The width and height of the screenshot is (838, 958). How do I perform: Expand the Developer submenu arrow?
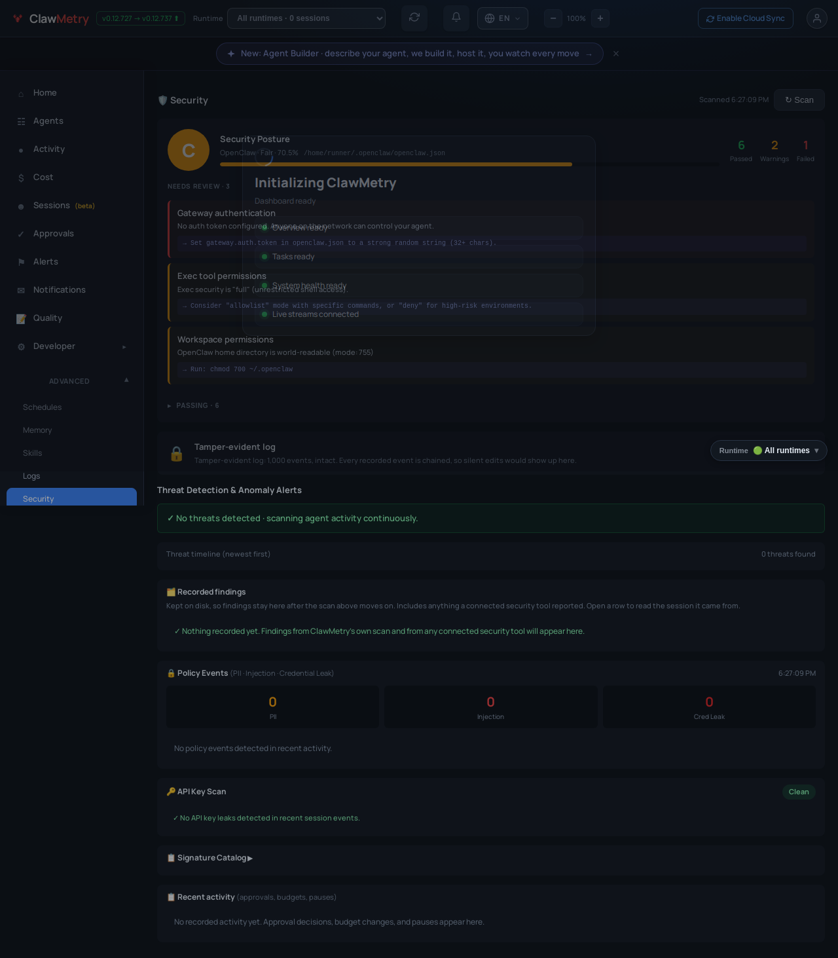(124, 347)
